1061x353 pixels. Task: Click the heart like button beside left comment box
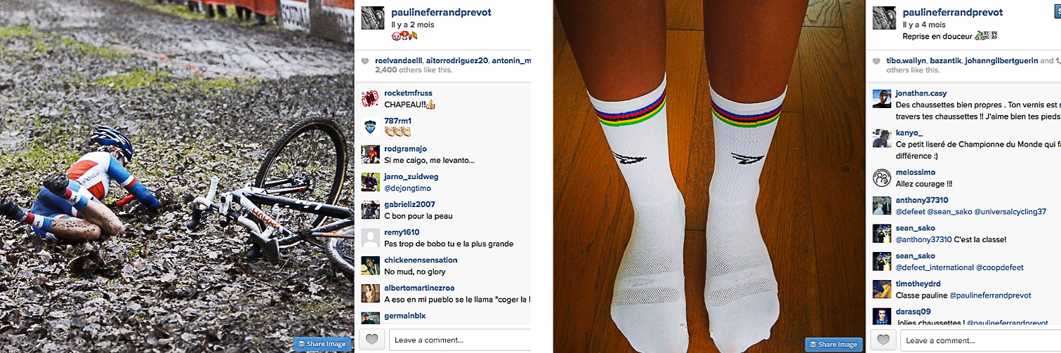(x=372, y=340)
